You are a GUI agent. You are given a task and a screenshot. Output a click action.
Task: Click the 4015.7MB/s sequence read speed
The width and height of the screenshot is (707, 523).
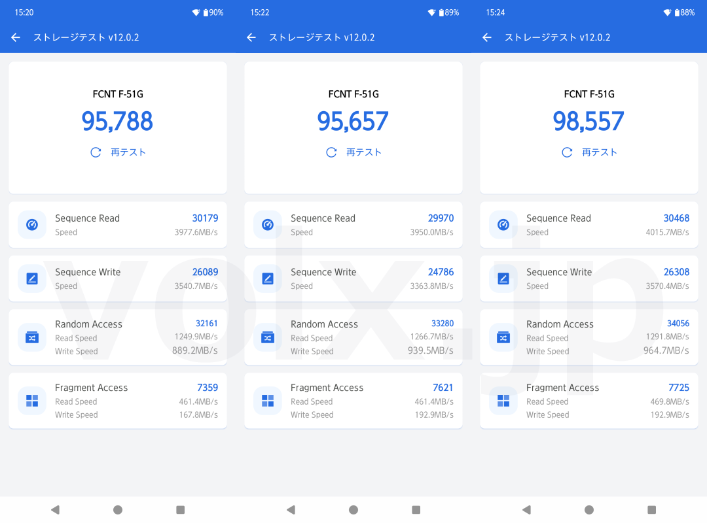coord(667,233)
